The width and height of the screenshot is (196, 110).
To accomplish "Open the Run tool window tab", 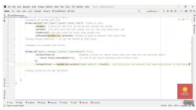I will [10, 103].
